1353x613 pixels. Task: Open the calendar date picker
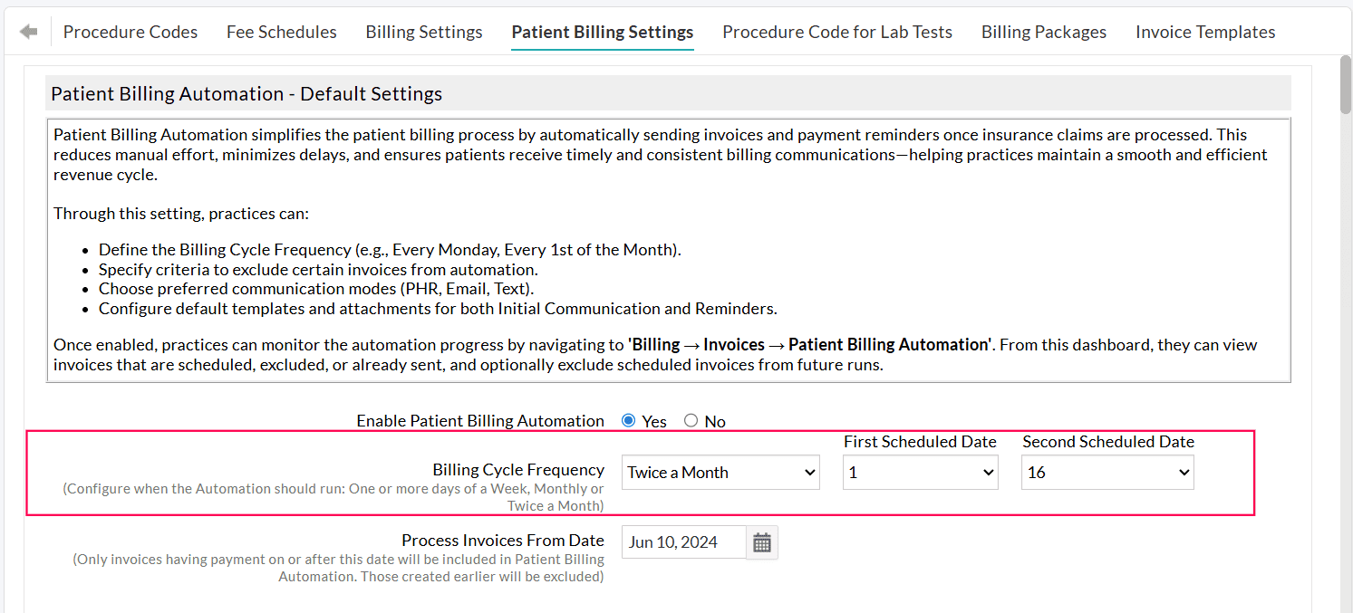[762, 541]
